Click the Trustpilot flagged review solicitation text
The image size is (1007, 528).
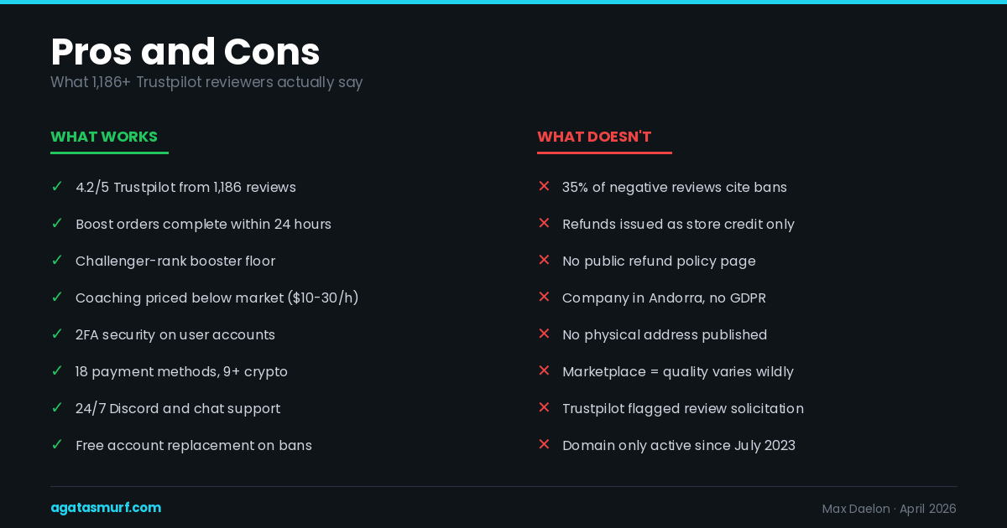[683, 408]
